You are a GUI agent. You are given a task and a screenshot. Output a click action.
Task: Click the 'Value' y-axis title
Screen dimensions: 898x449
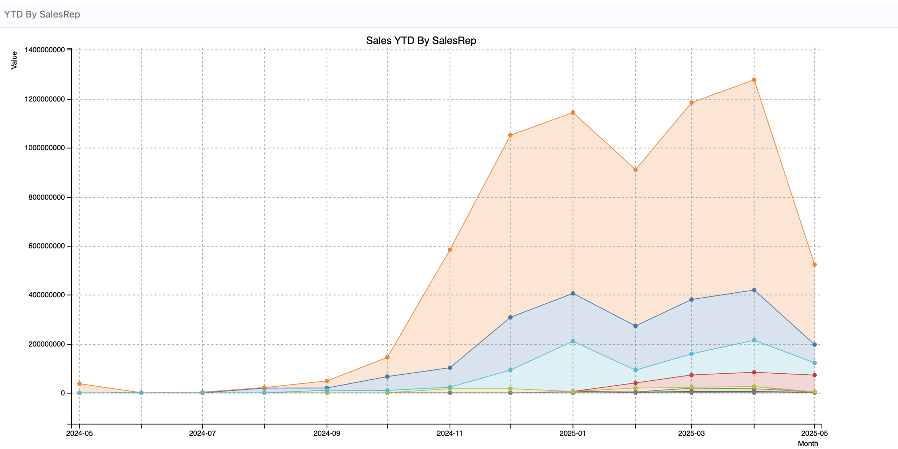[x=14, y=60]
